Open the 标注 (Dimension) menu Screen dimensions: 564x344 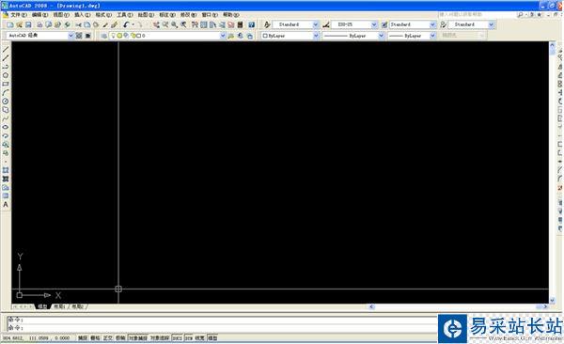pos(167,15)
